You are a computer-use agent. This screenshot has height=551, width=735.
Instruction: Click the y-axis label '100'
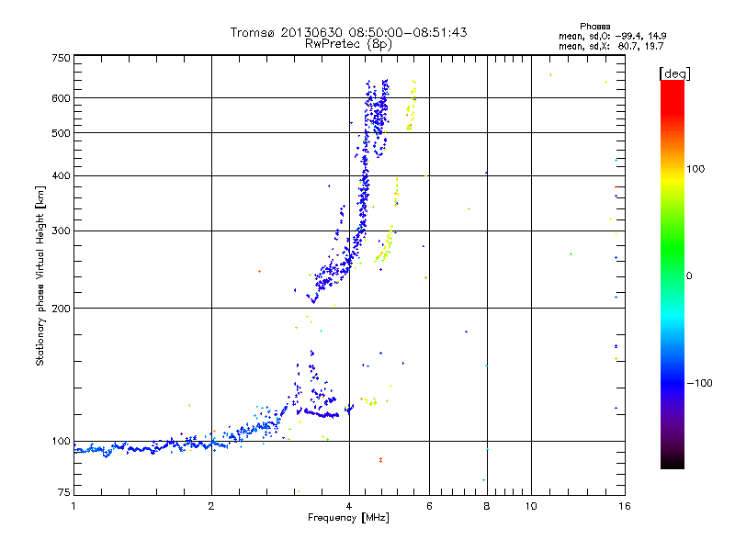61,442
